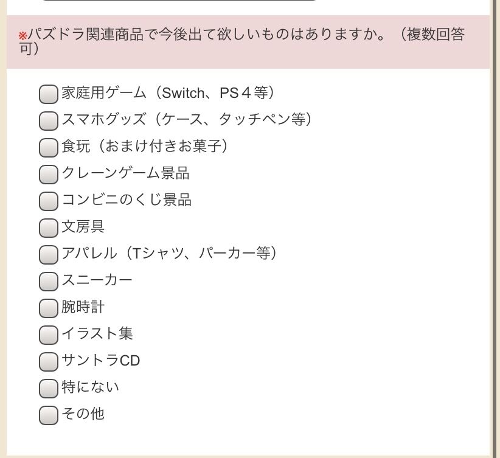Click the イラスト集 label text
The height and width of the screenshot is (458, 500).
(97, 334)
